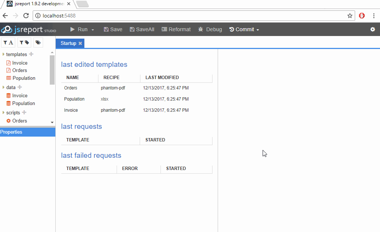Select the filter-by-tag tool in the sidebar

point(24,42)
